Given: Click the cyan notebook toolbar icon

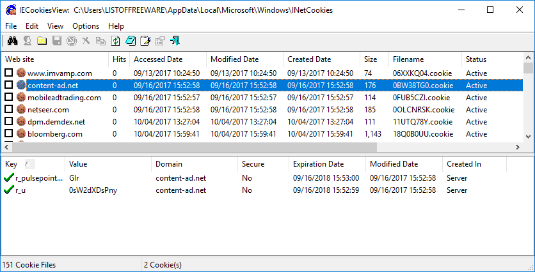Looking at the screenshot, I should point(131,42).
